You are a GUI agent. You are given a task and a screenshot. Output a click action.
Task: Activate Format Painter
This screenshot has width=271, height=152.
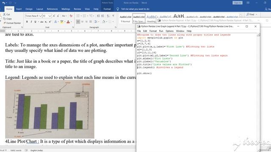[12, 23]
